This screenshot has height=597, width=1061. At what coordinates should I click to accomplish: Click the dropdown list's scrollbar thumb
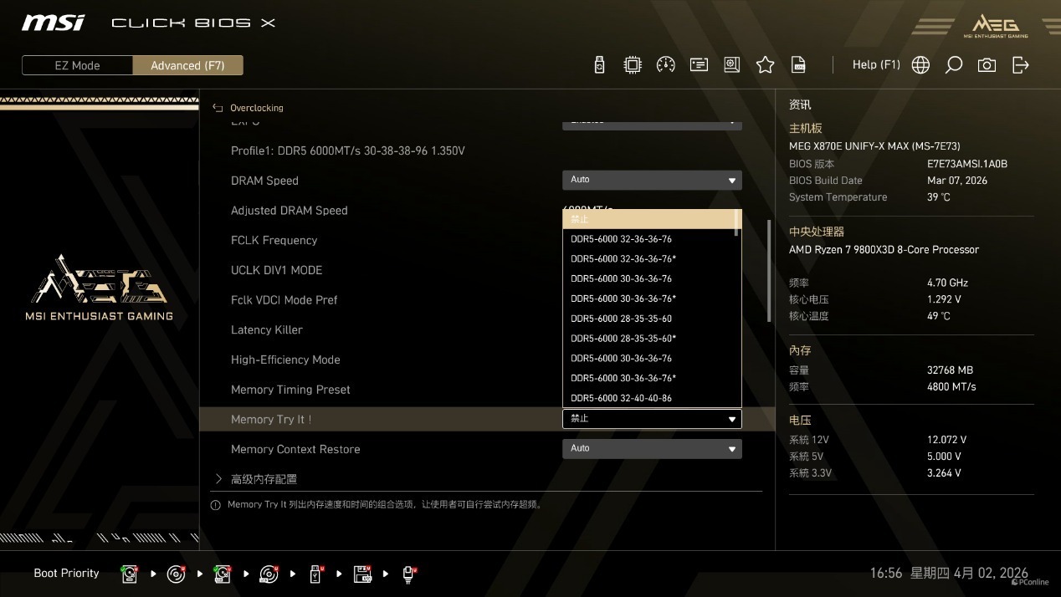click(737, 222)
